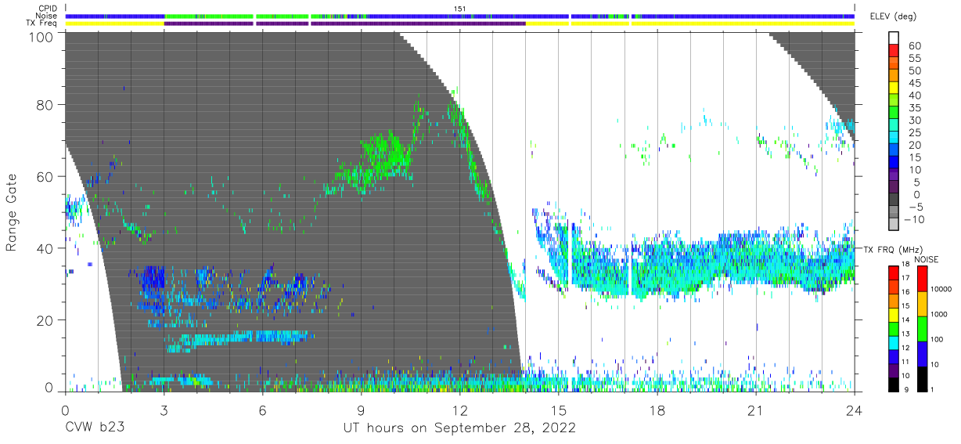Click range gate tick label 60 on left axis
Screen dimensions: 961x444
[45, 176]
